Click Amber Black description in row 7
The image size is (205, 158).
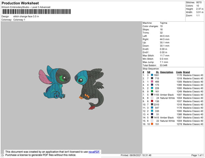167,95
